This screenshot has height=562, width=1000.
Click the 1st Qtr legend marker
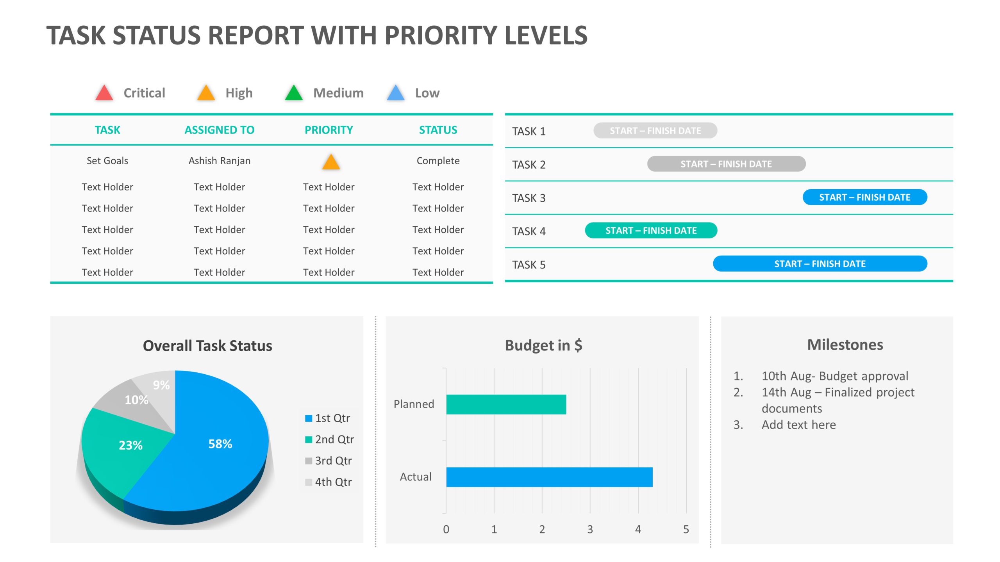click(308, 418)
